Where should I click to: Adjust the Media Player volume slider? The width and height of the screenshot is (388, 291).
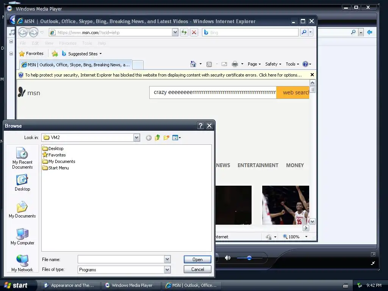tap(249, 258)
